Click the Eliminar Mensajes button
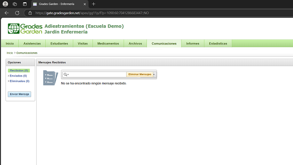293x165 pixels. coord(140,74)
